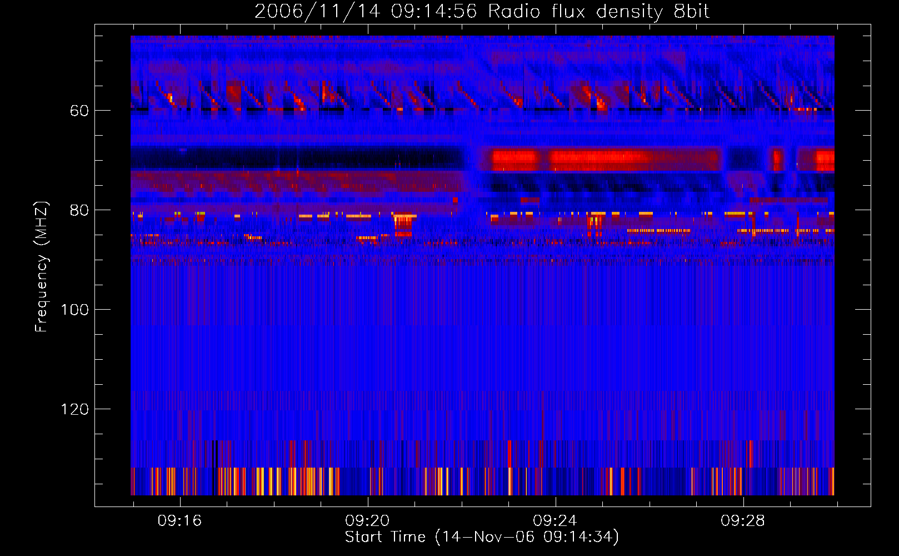Click the plot title '2006/11/14 09:14:56 Radio flux density 8bit'
The image size is (899, 556).
[482, 11]
